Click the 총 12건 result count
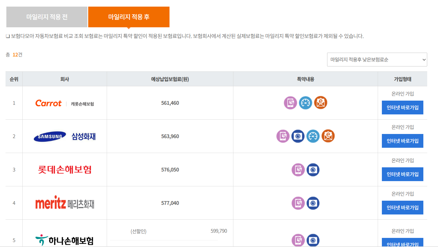Screen dimensions: 438x247 [x=14, y=55]
